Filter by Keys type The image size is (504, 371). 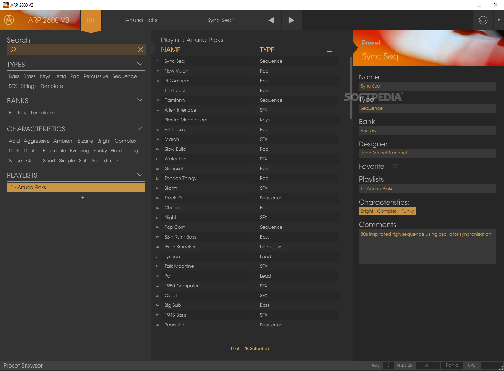(x=45, y=76)
